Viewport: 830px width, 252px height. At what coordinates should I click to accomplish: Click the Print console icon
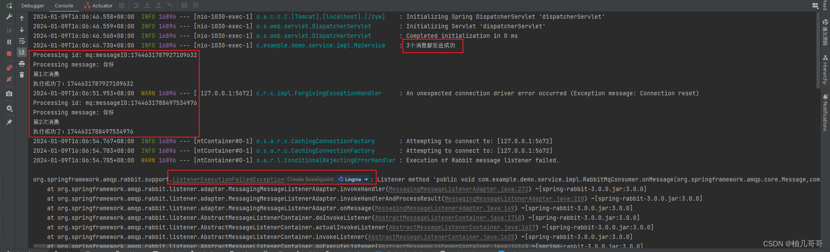coord(22,64)
